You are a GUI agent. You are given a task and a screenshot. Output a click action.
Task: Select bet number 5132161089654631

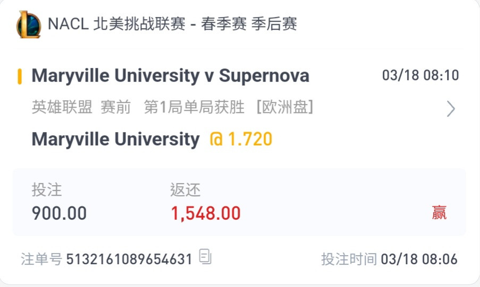coord(129,259)
